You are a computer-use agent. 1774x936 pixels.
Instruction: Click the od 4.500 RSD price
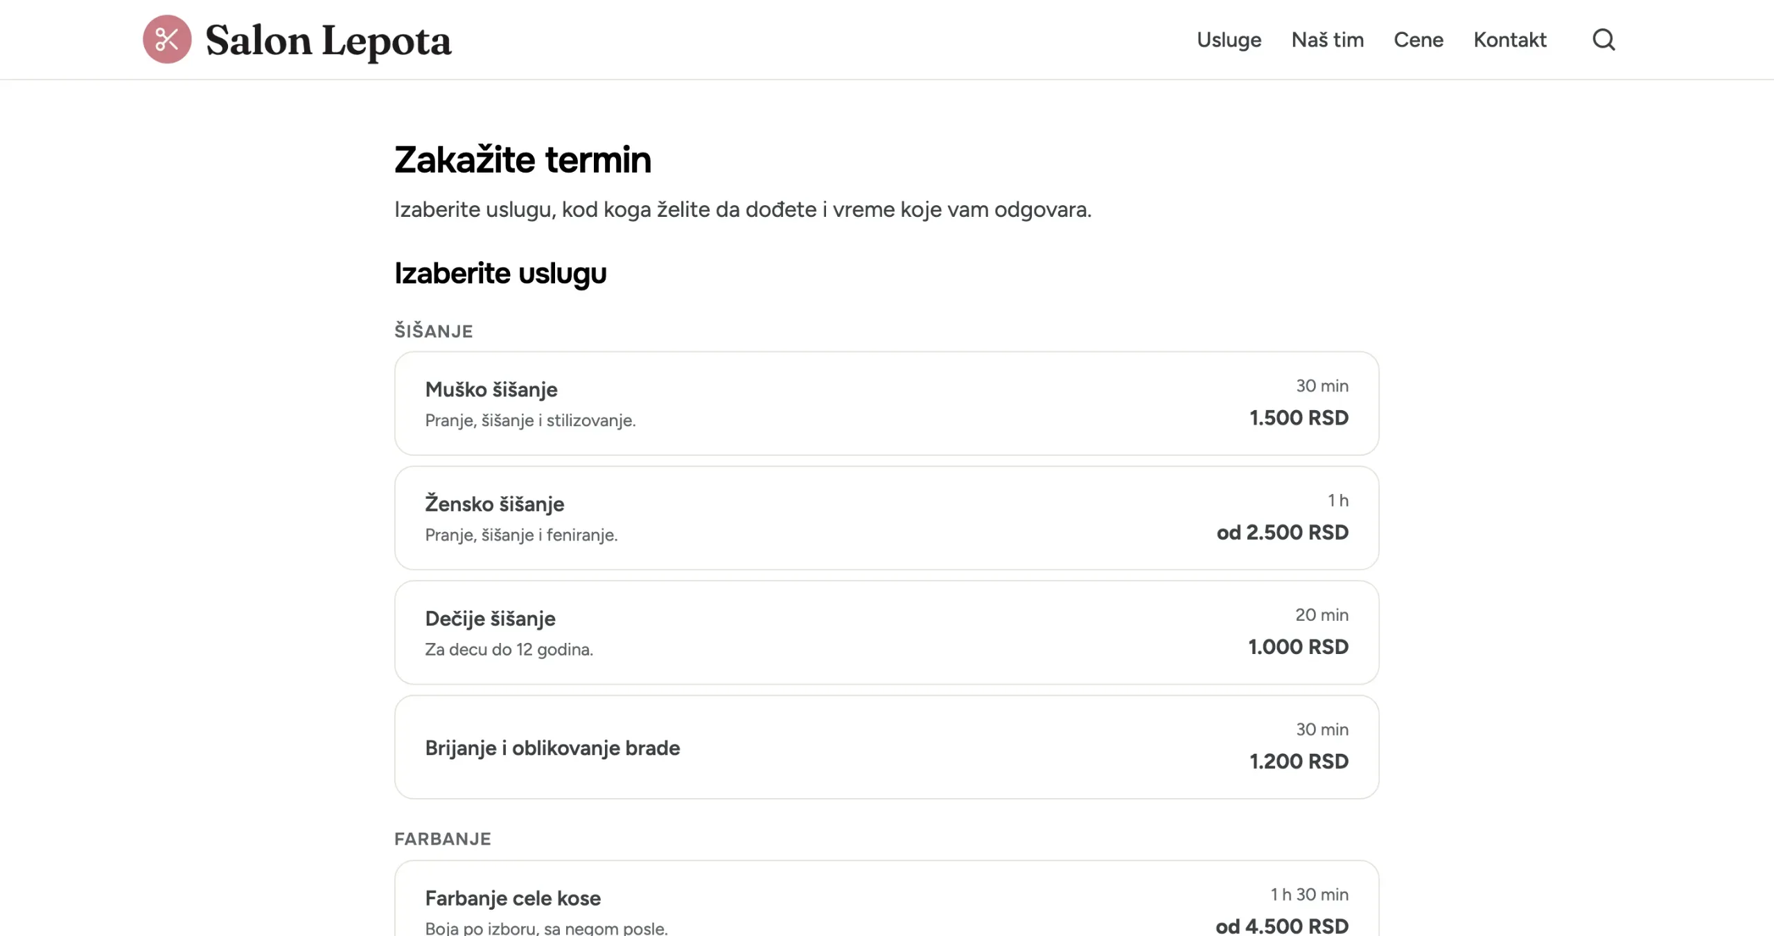1281,926
